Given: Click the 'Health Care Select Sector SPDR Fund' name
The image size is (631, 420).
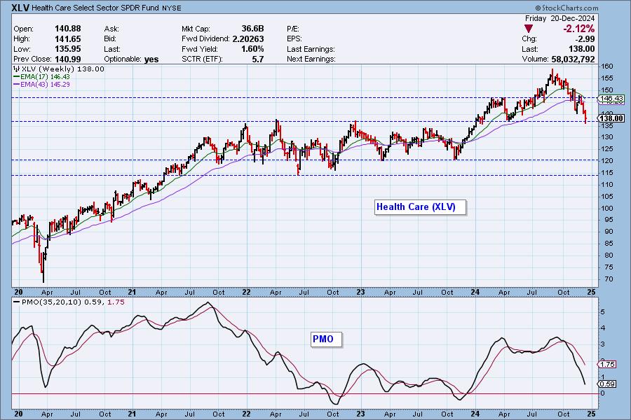Looking at the screenshot, I should click(96, 8).
